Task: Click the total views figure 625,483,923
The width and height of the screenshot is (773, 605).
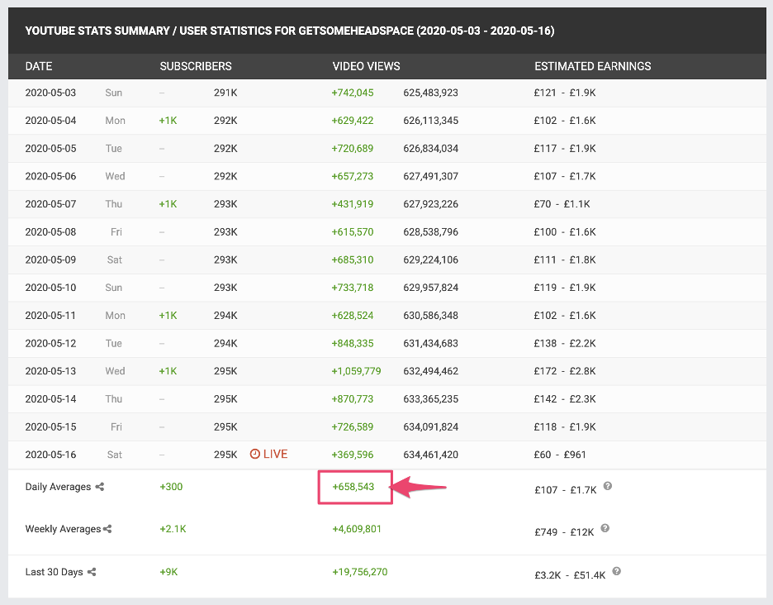Action: 431,93
